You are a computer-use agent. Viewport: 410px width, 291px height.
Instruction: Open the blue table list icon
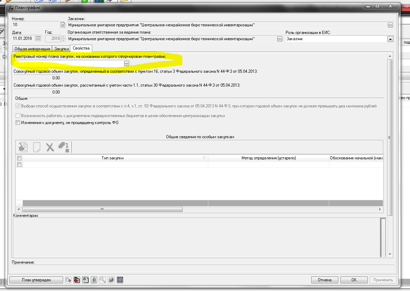pos(120,280)
